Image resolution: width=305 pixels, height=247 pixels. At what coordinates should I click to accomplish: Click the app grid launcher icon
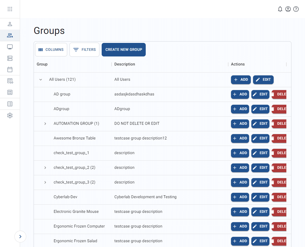point(10,9)
